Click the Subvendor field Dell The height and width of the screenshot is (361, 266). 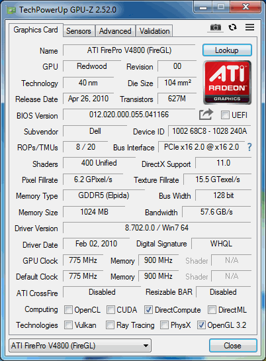point(95,131)
